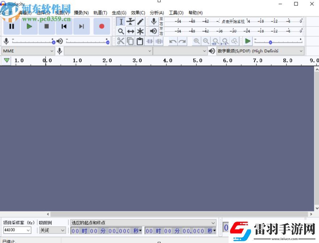Viewport: 319px width, 243px height.
Task: Select the Draw pencil tool
Action: 140,22
